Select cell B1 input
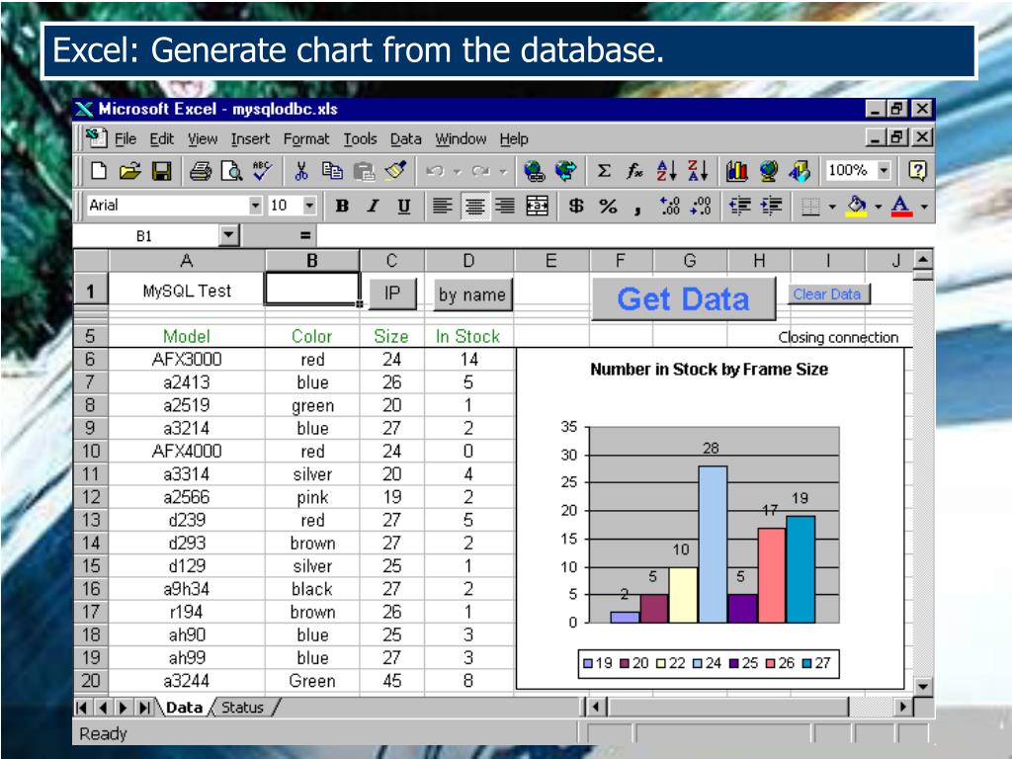This screenshot has width=1012, height=759. pos(311,289)
